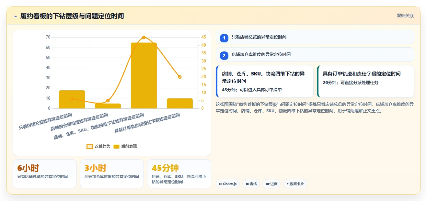The height and width of the screenshot is (201, 427).
Task: Select the bar for 只看店铺总览
Action: tap(72, 99)
